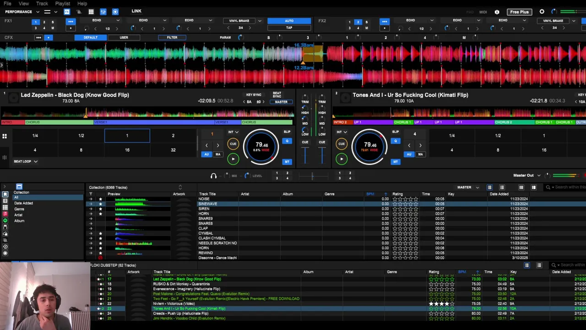Toggle deck 1 SLIP mode

287,132
